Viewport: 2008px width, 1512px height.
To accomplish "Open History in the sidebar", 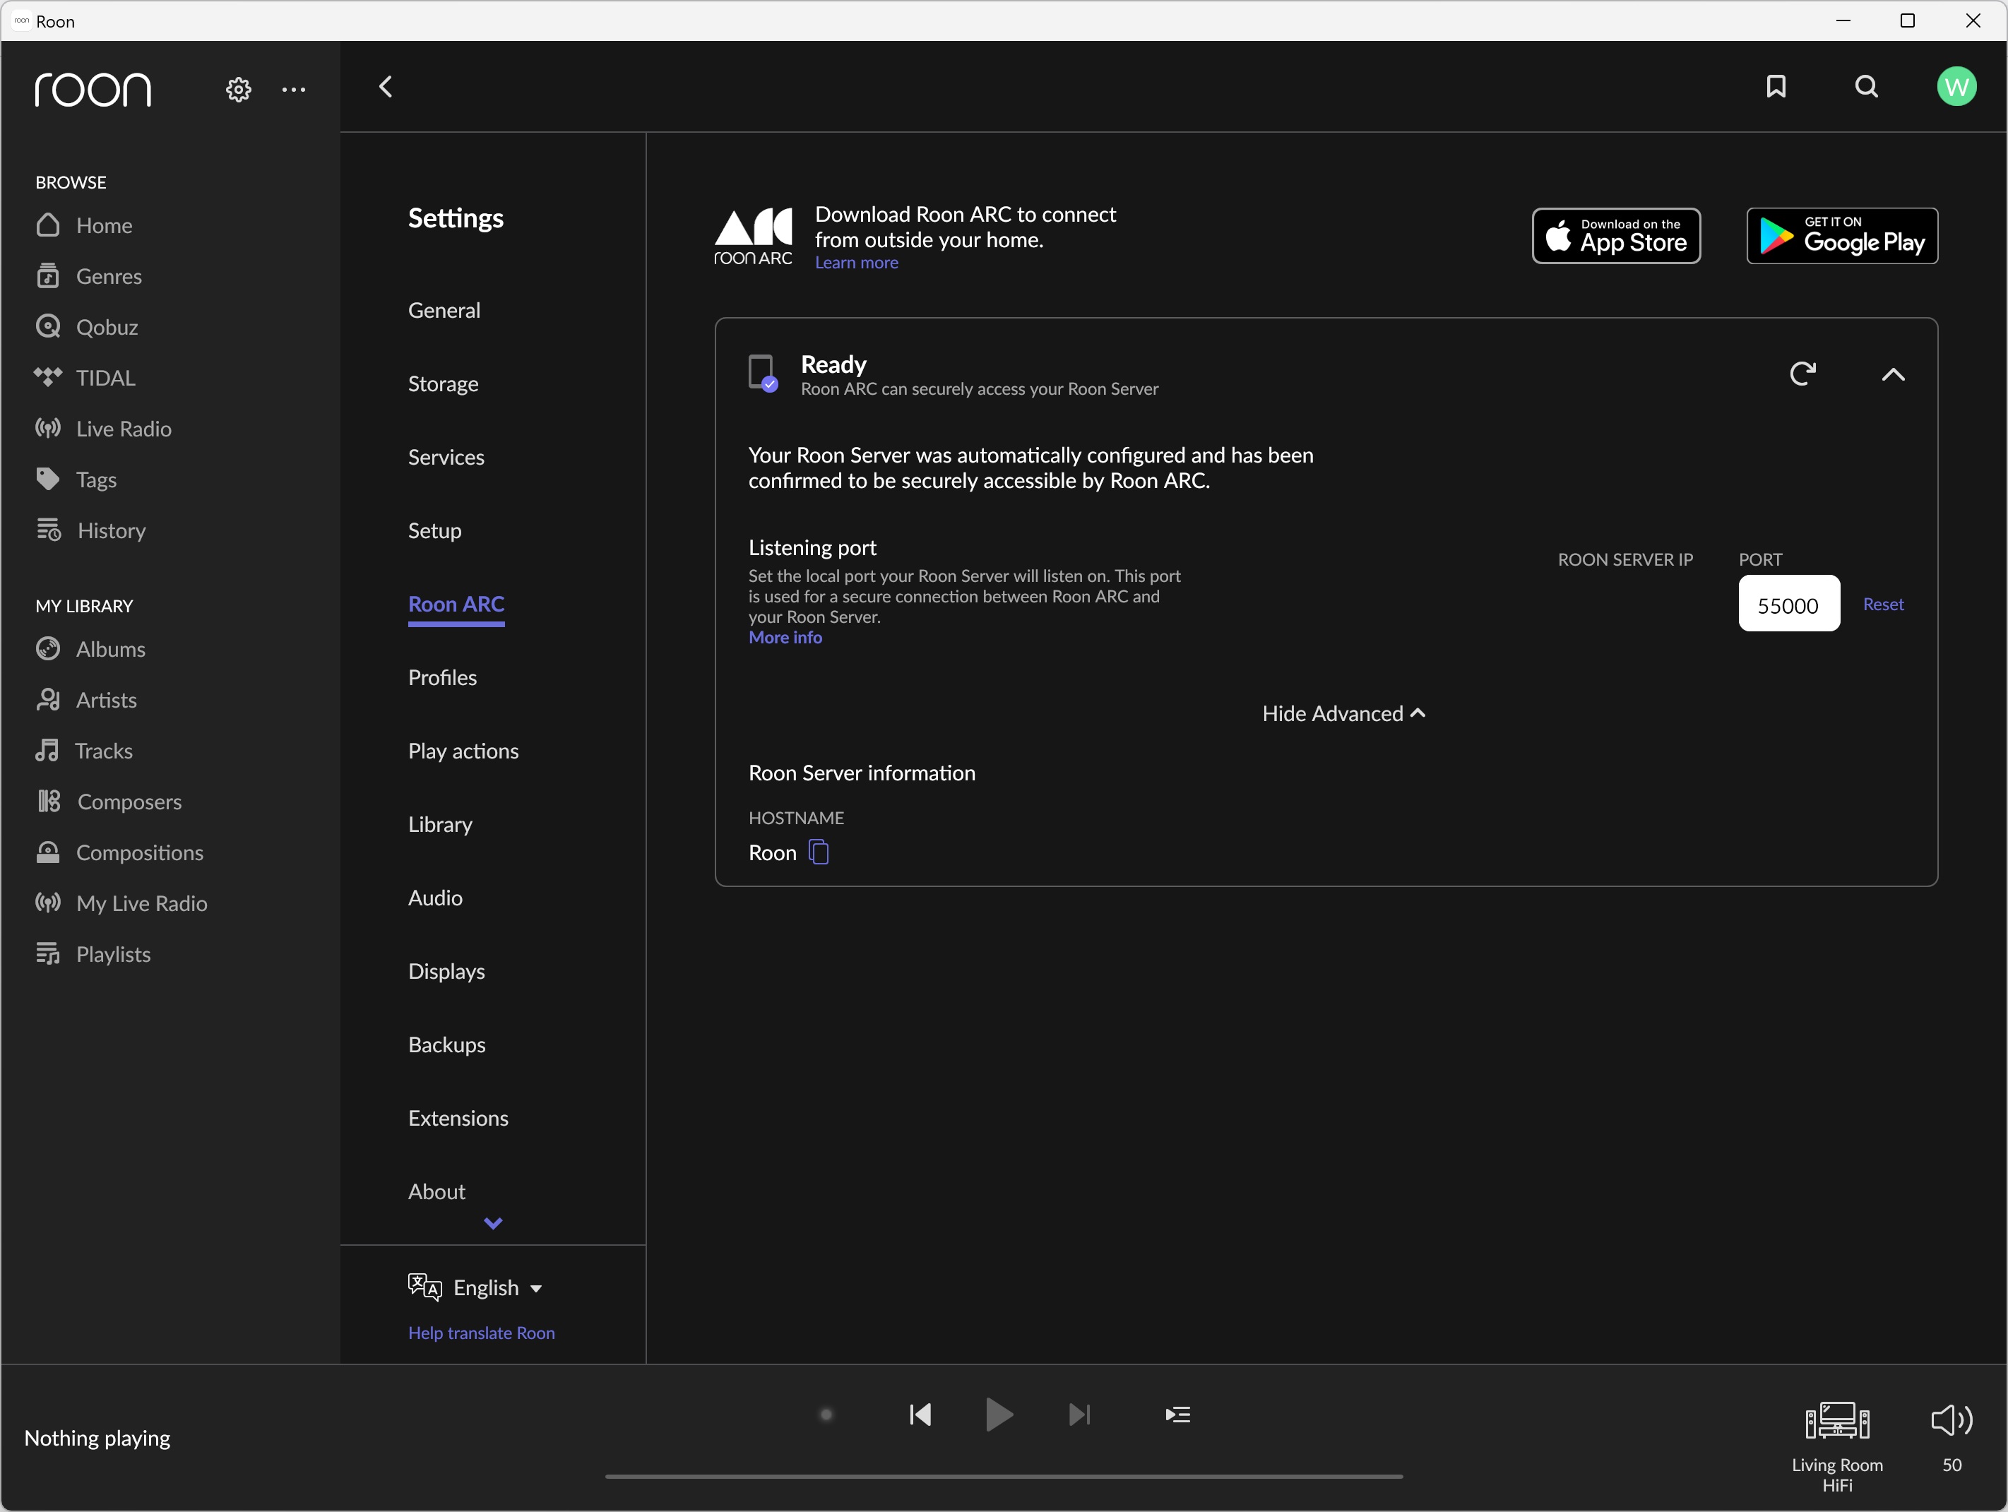I will (x=90, y=530).
